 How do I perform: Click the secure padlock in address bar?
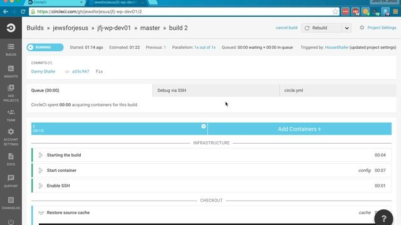tap(33, 11)
